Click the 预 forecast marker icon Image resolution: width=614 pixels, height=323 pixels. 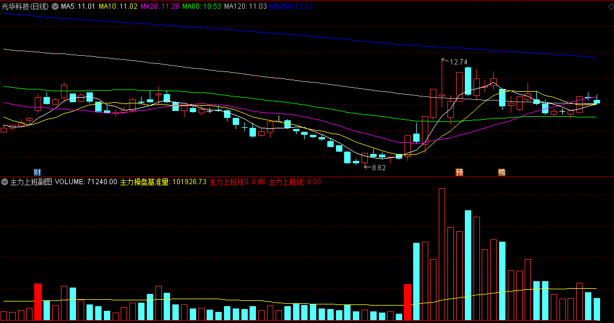click(x=459, y=172)
